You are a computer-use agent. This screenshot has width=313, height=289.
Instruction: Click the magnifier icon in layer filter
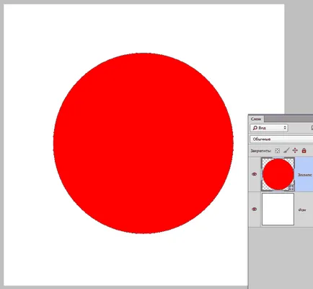point(255,128)
